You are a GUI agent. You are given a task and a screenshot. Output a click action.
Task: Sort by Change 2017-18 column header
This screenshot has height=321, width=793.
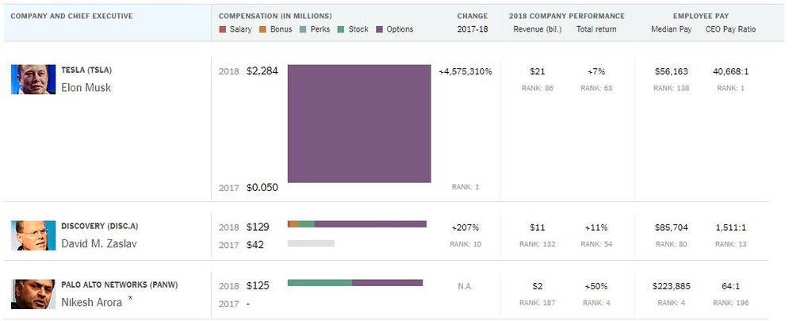pyautogui.click(x=473, y=23)
